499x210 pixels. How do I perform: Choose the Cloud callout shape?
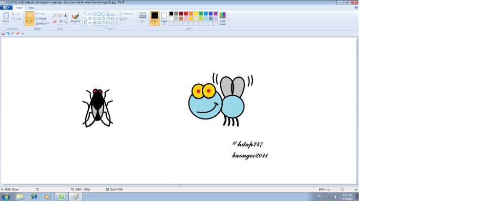(x=113, y=23)
